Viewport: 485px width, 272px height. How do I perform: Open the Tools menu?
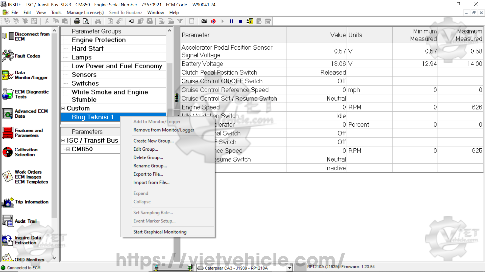coord(56,13)
